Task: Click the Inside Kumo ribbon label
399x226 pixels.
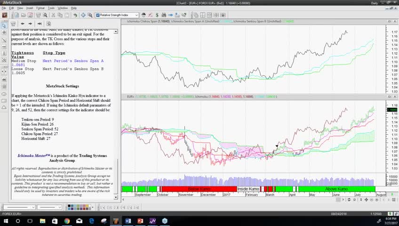Action: pyautogui.click(x=248, y=189)
